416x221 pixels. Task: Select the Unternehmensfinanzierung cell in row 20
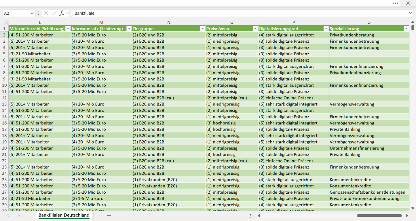point(369,148)
